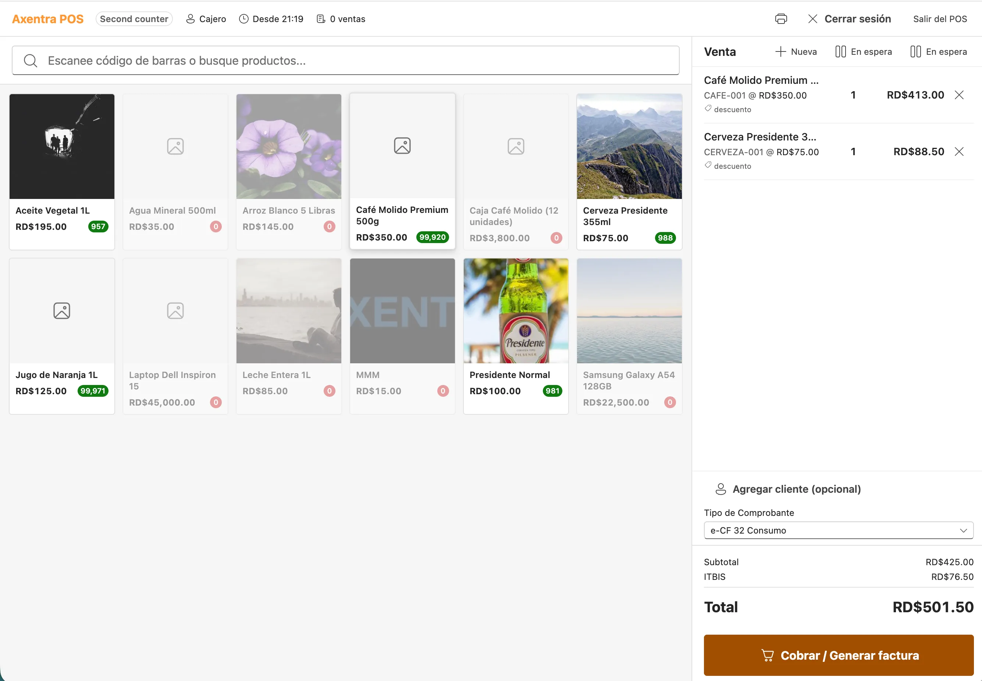Add discount to Café Molido line
This screenshot has width=982, height=681.
click(x=728, y=109)
